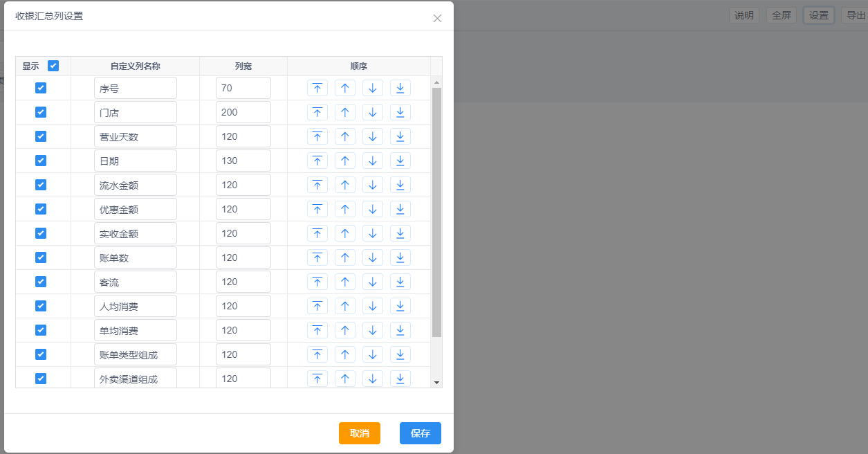Click 顺序 column header
Viewport: 868px width, 454px height.
pos(359,66)
